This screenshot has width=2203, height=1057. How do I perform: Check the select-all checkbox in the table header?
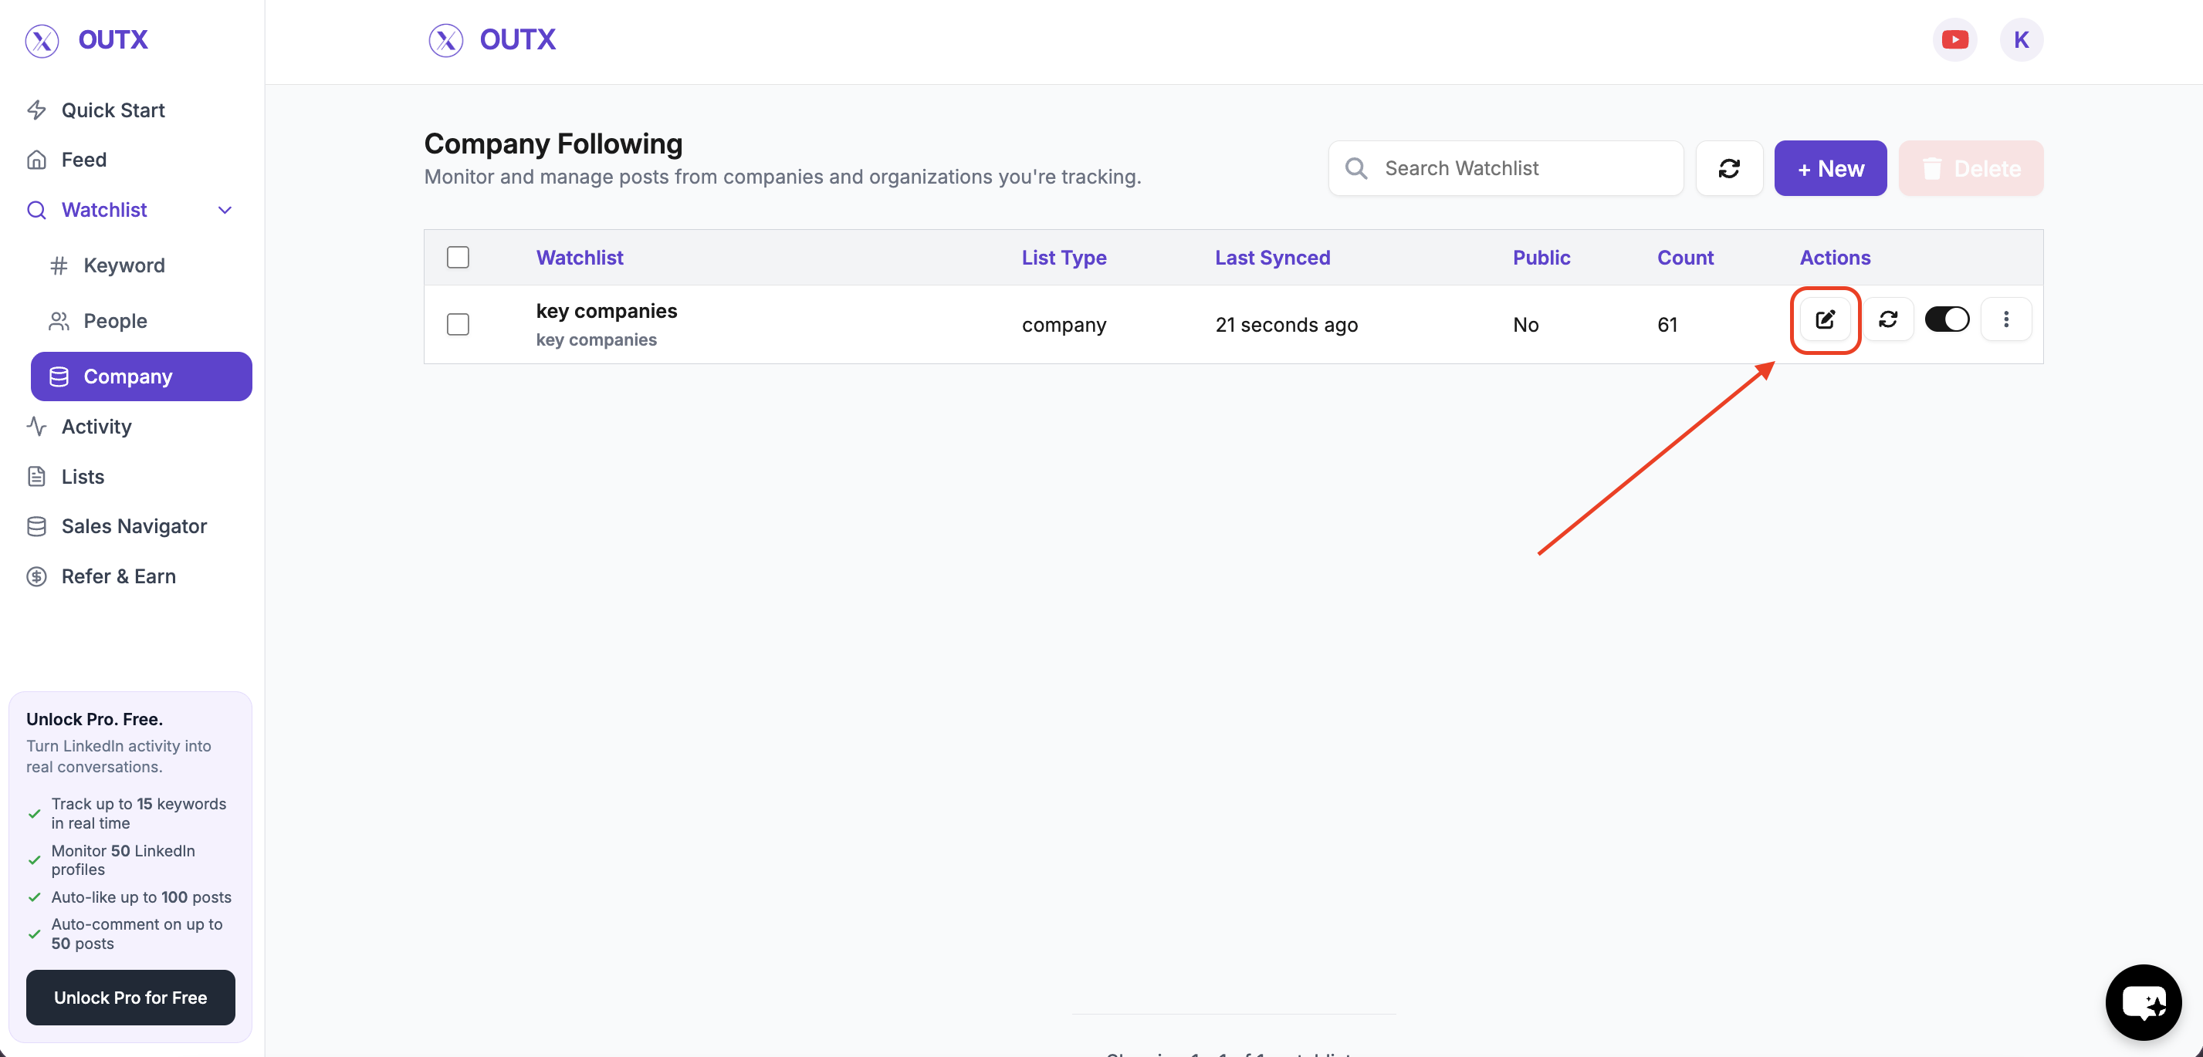point(459,257)
